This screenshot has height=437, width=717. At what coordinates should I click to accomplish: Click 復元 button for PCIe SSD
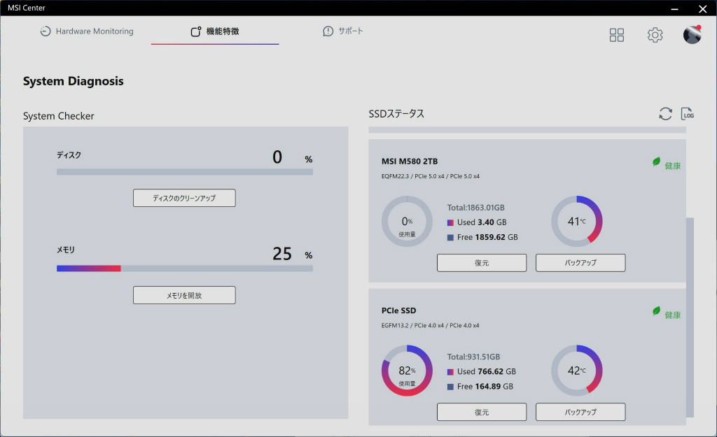click(482, 412)
